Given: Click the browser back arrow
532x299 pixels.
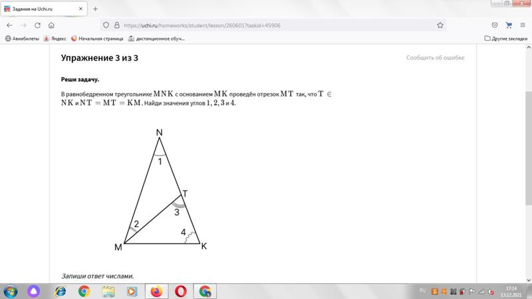Looking at the screenshot, I should tap(9, 25).
